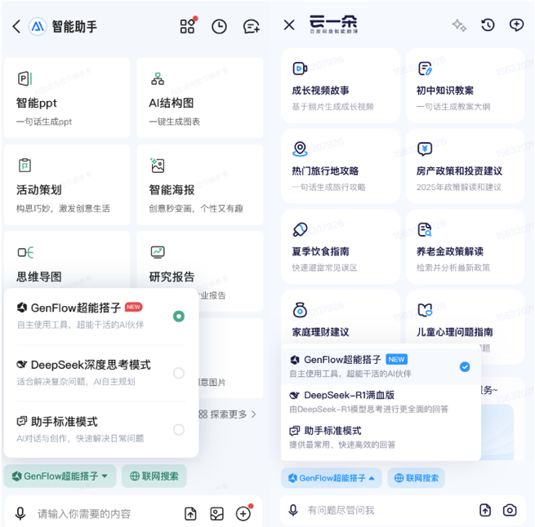Image resolution: width=535 pixels, height=527 pixels.
Task: Choose 助手标准模式 in 云一朵 menu
Action: pyautogui.click(x=381, y=437)
